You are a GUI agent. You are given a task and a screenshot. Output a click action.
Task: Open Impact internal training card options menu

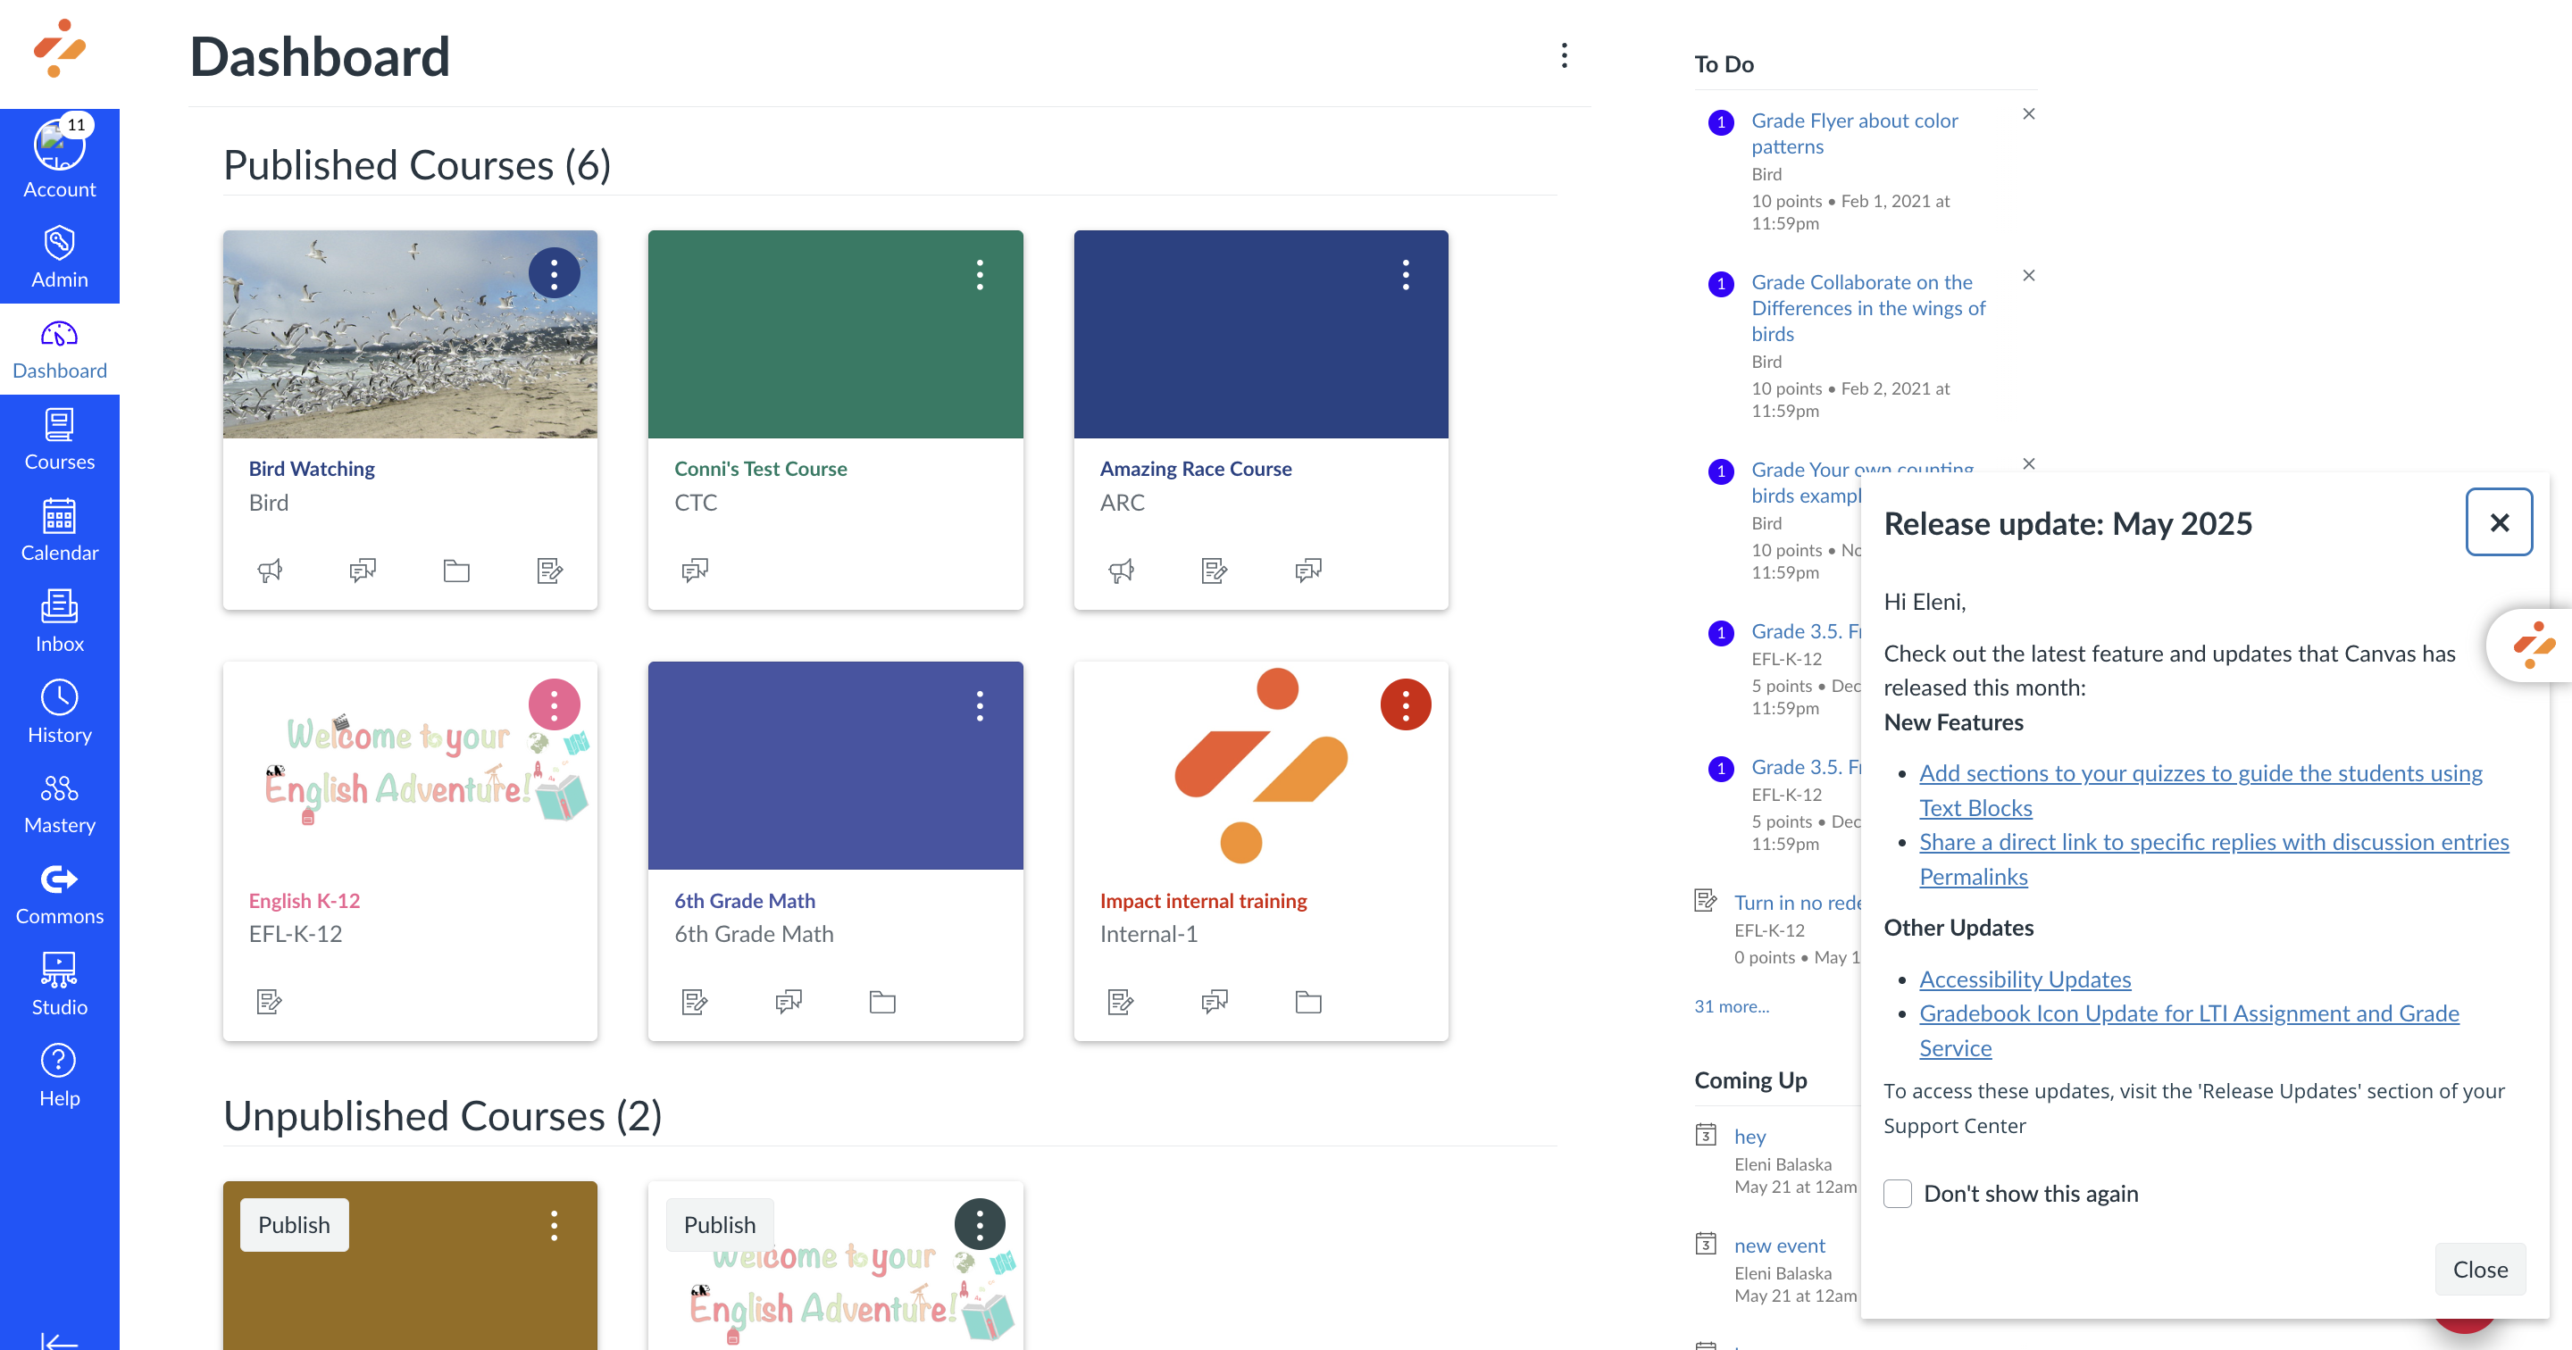(1405, 705)
